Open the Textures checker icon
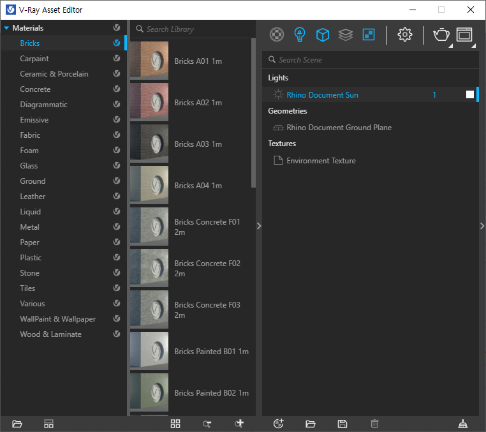 (x=369, y=34)
